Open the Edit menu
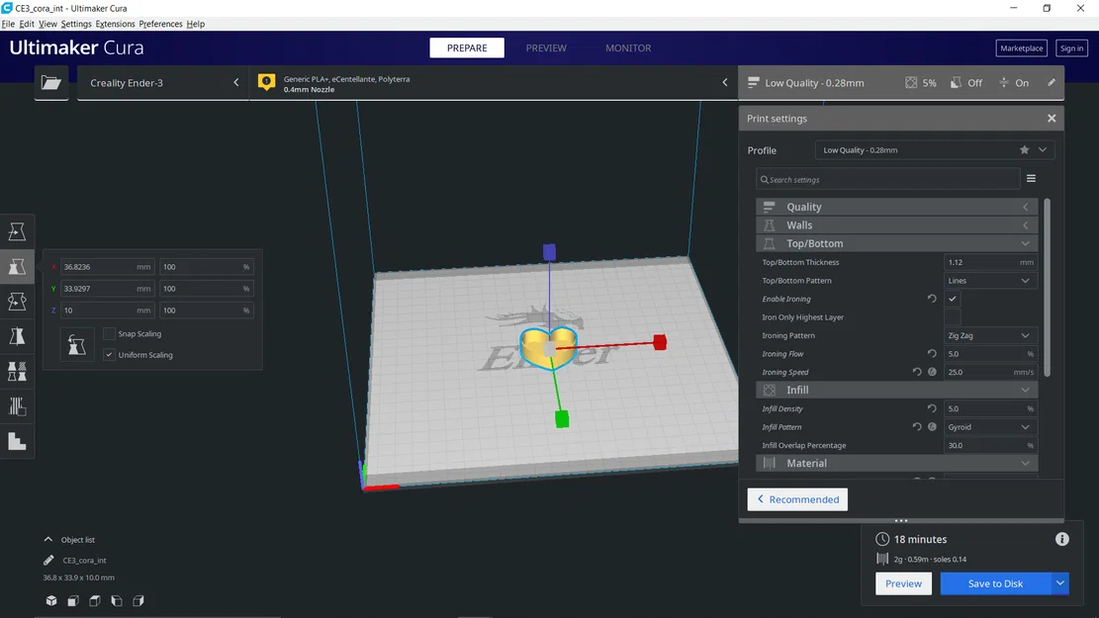The height and width of the screenshot is (618, 1099). tap(27, 24)
